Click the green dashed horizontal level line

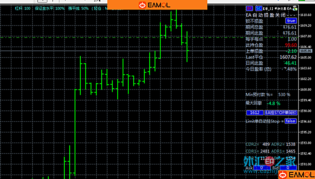tap(100, 38)
